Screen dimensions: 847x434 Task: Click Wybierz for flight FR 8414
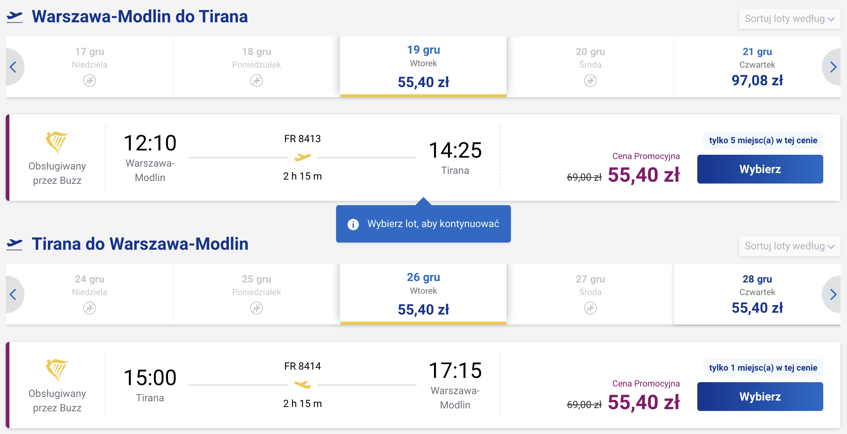760,397
